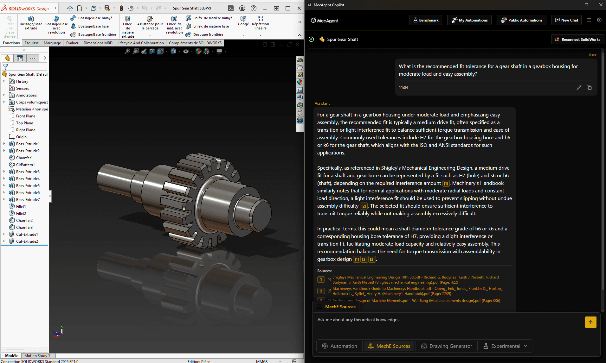This screenshot has height=363, width=606.
Task: Click the edit appearance color ball
Action: point(198,51)
